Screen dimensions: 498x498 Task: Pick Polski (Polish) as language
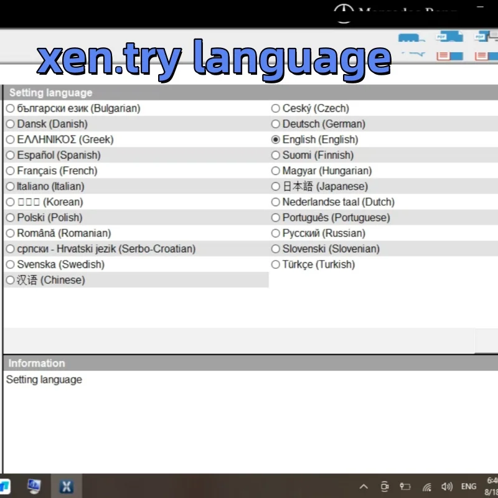10,217
